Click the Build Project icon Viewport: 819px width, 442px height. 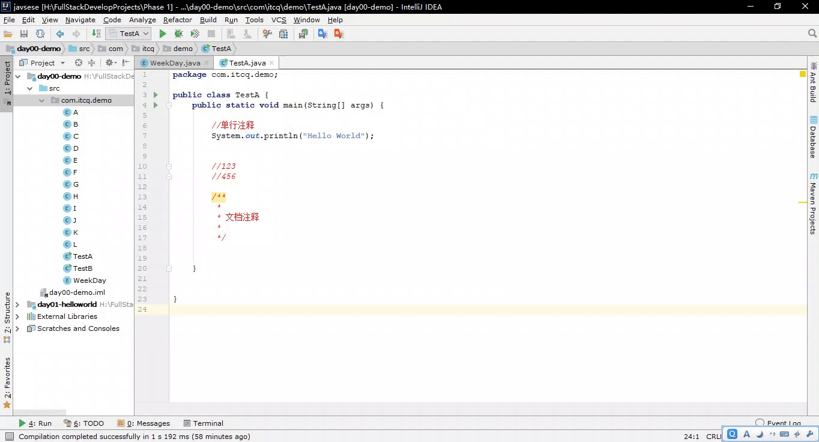click(96, 34)
